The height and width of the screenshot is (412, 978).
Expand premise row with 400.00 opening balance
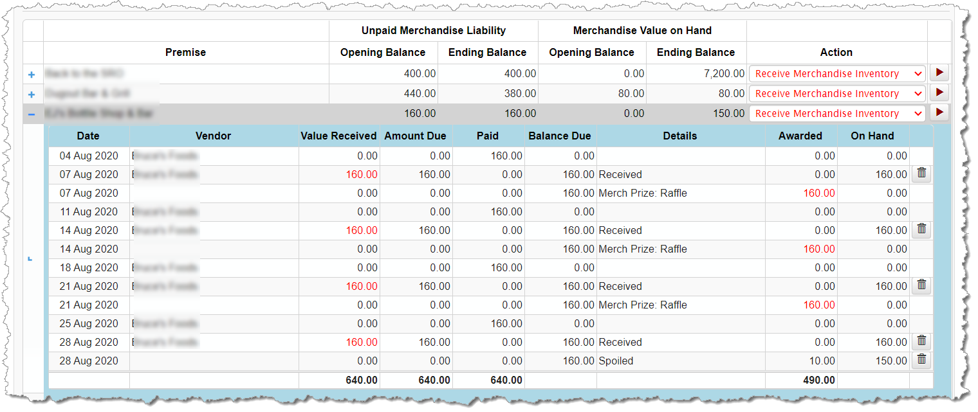point(32,75)
